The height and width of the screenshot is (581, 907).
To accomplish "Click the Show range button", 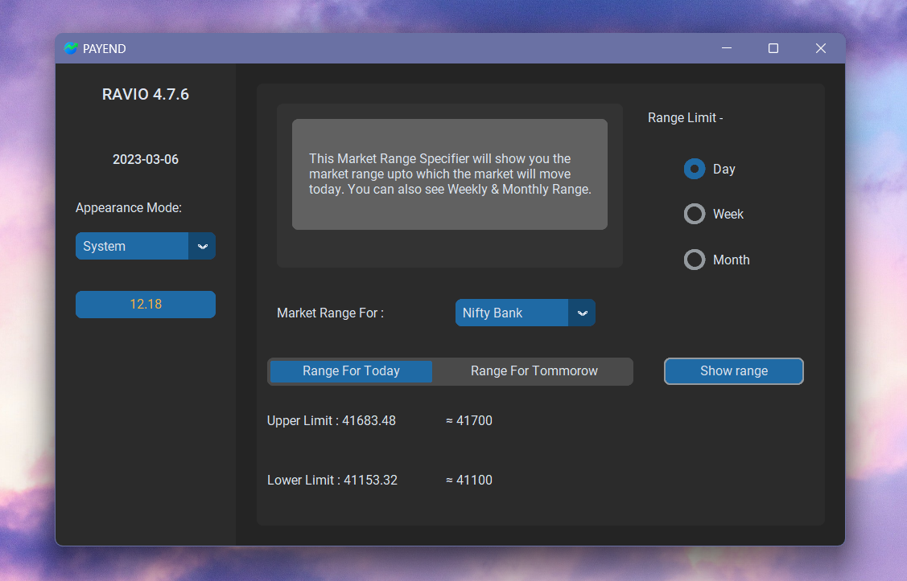I will 733,370.
